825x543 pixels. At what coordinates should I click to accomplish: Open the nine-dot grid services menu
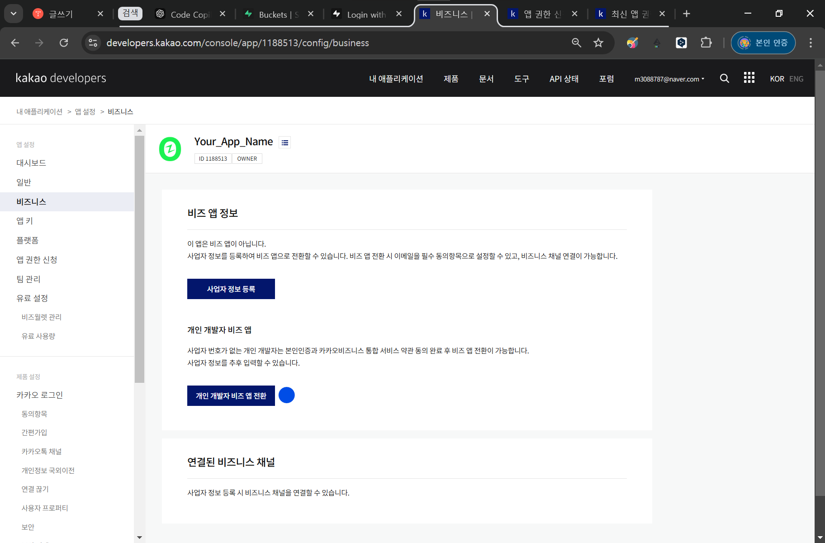pyautogui.click(x=749, y=78)
